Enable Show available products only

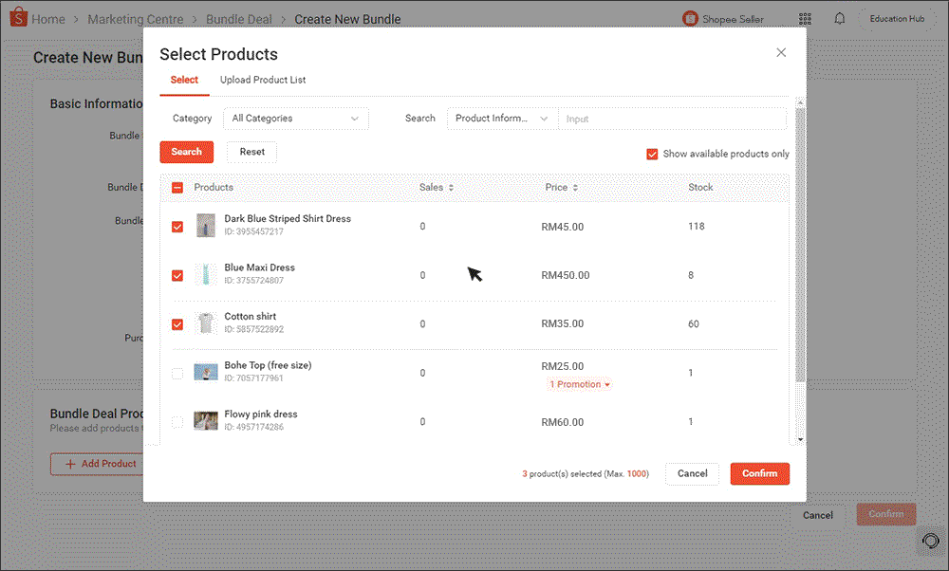(652, 154)
